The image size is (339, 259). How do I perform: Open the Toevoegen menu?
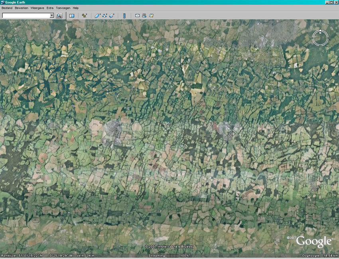click(x=63, y=8)
